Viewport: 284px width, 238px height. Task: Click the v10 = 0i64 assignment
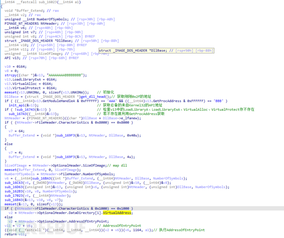tap(15, 67)
